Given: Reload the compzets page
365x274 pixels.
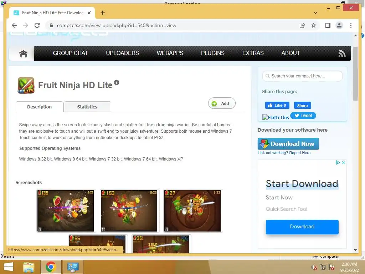Looking at the screenshot, I should click(x=37, y=25).
